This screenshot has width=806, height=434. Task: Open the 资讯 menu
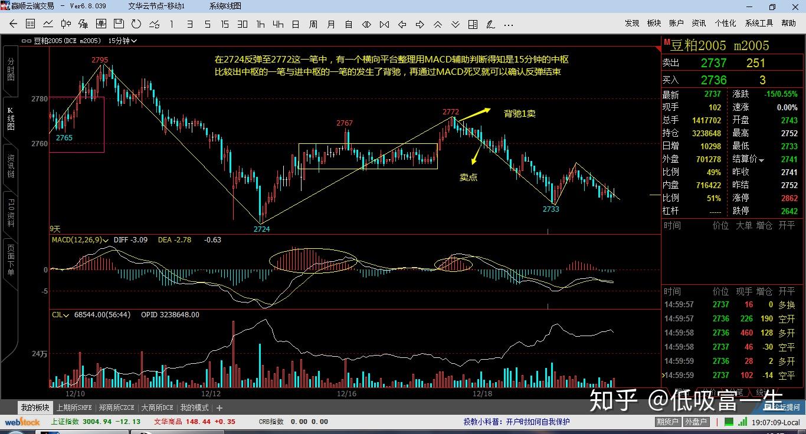pos(699,24)
